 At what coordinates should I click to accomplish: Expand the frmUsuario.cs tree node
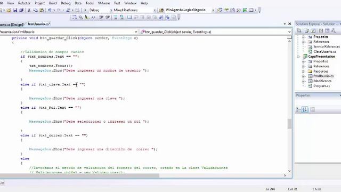[x=303, y=76]
